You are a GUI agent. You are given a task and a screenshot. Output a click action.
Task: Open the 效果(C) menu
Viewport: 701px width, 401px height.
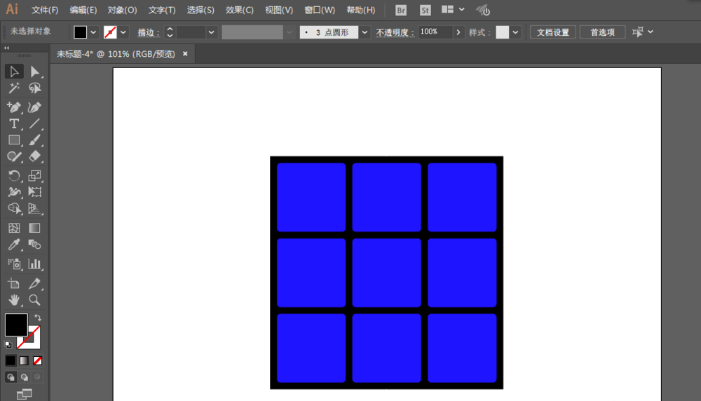coord(239,10)
